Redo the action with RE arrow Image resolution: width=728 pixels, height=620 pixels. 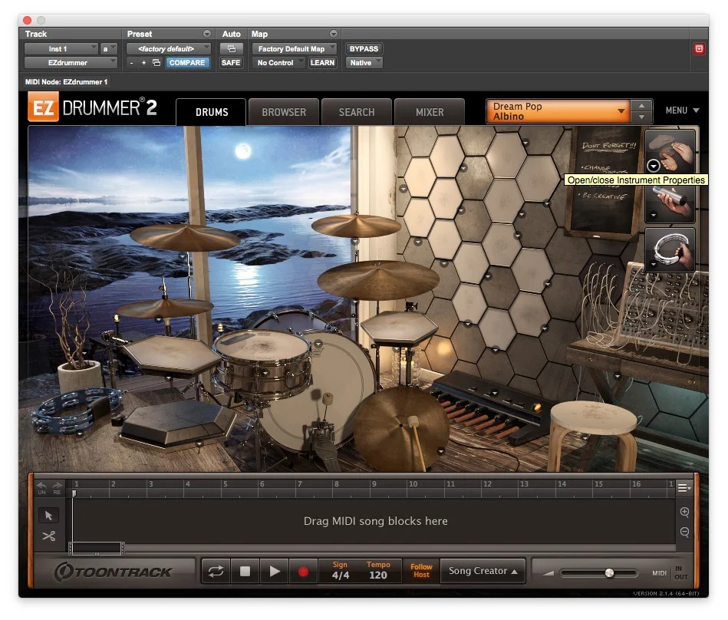point(57,488)
